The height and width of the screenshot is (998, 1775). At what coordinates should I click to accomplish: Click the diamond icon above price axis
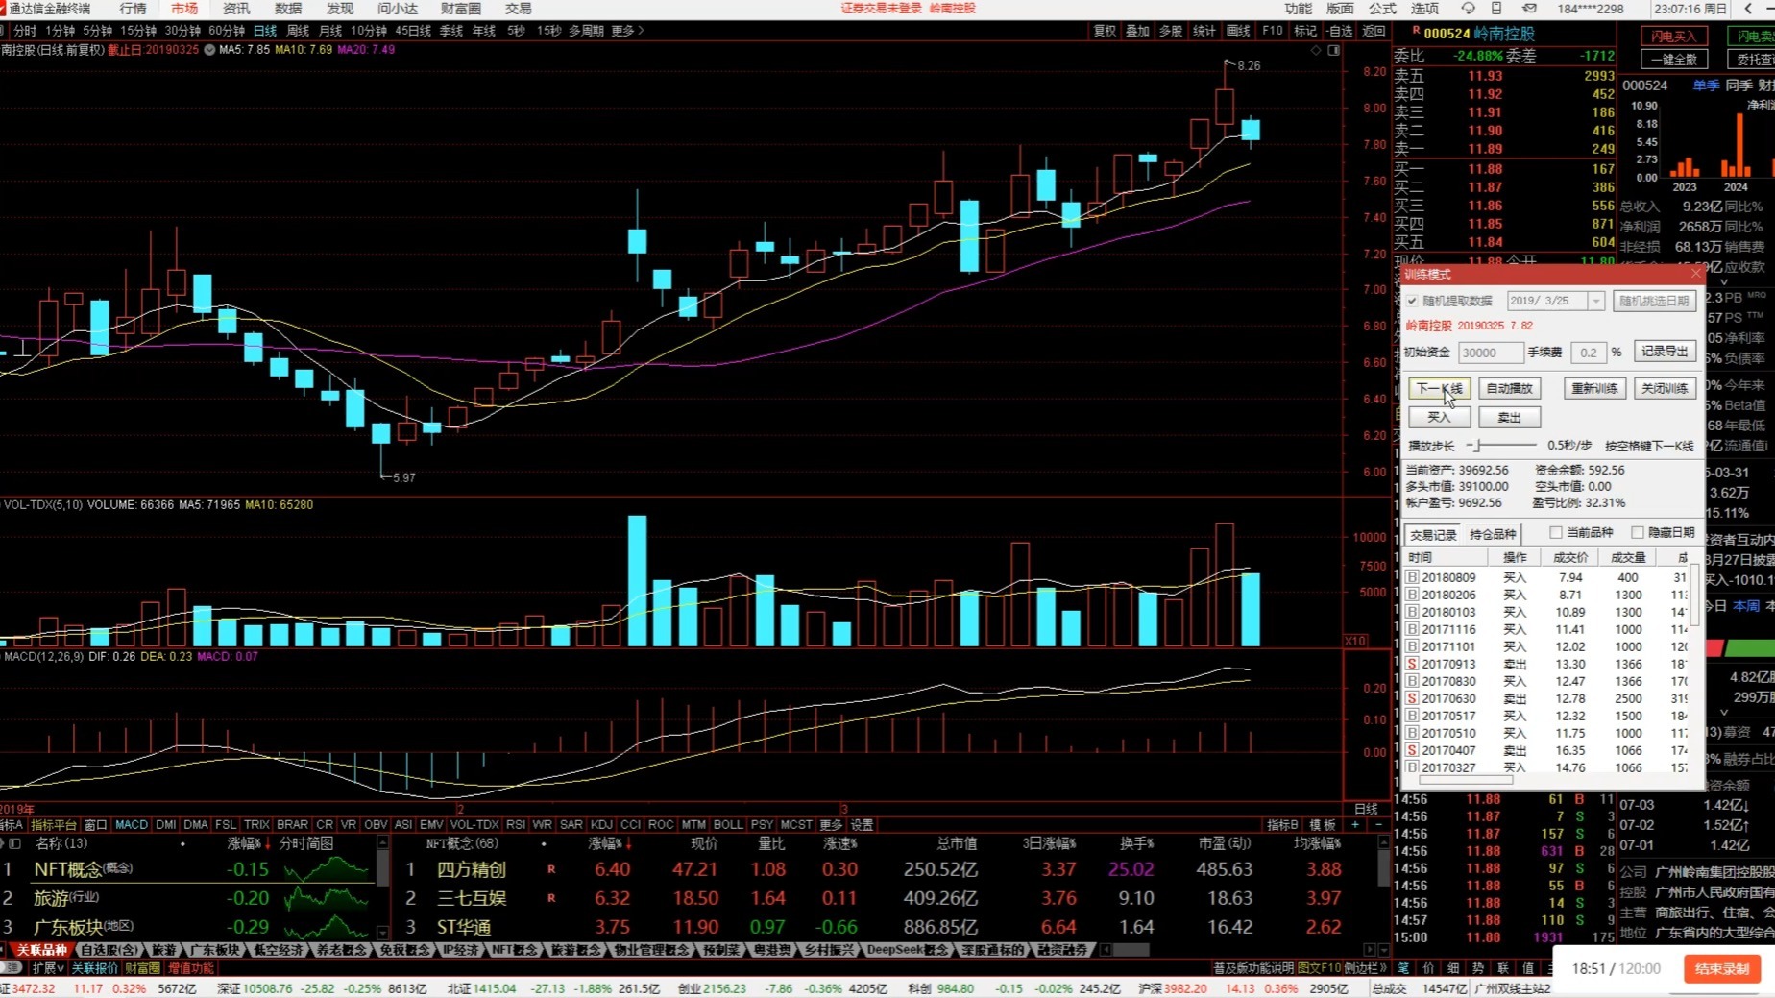click(x=1316, y=50)
